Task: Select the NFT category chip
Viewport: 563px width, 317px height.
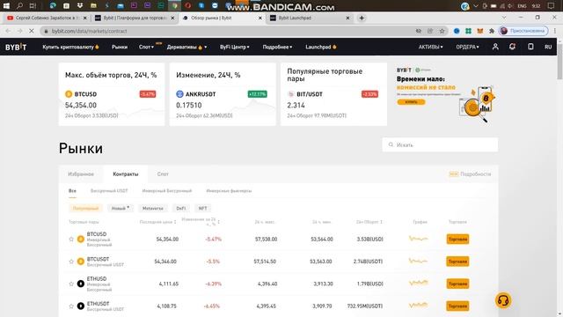Action: (202, 208)
